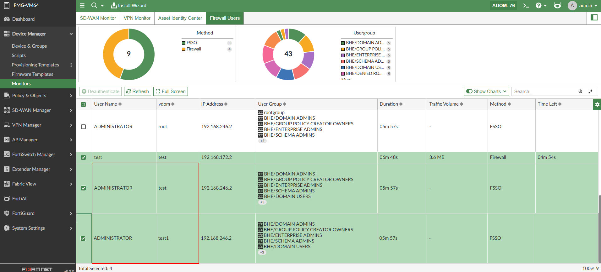Click the FSSO green legend swatch
The image size is (601, 272).
183,43
